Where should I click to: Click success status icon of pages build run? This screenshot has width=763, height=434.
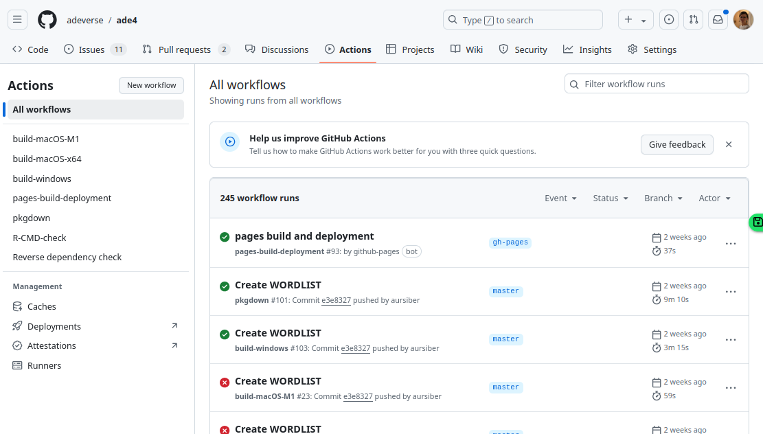click(x=225, y=237)
